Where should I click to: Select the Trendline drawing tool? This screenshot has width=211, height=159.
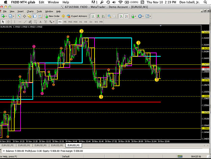pos(25,22)
